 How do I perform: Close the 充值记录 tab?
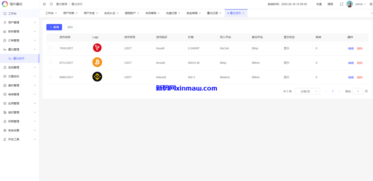(x=179, y=13)
